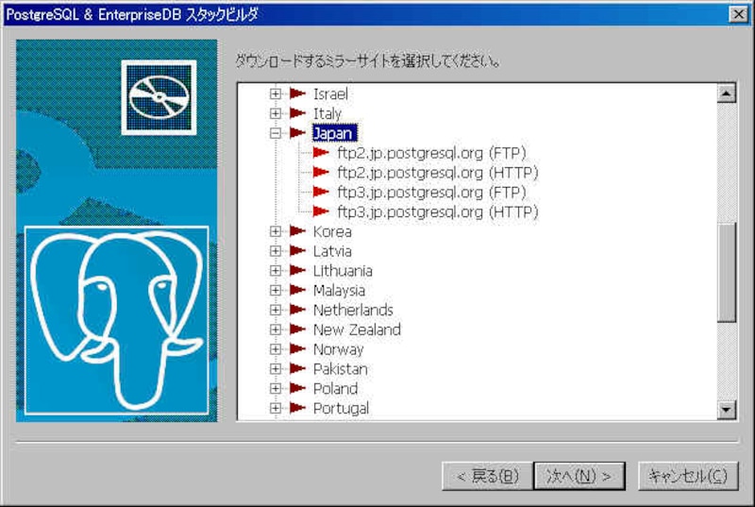This screenshot has width=755, height=507.
Task: Select the Malaysia tree entry
Action: [339, 290]
